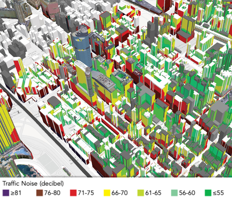The height and width of the screenshot is (202, 232).
Task: Select the building with the green courtyard
Action: tap(120, 77)
